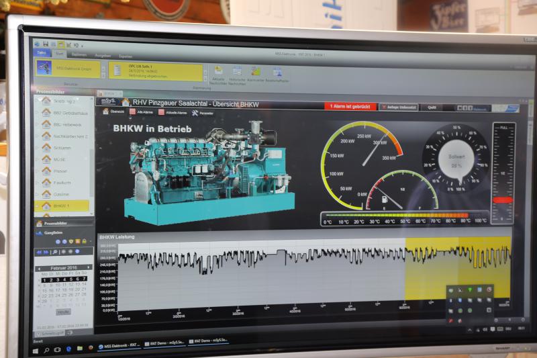Open the Datei ribbon tab
Screen dimensions: 537x358
pyautogui.click(x=40, y=52)
